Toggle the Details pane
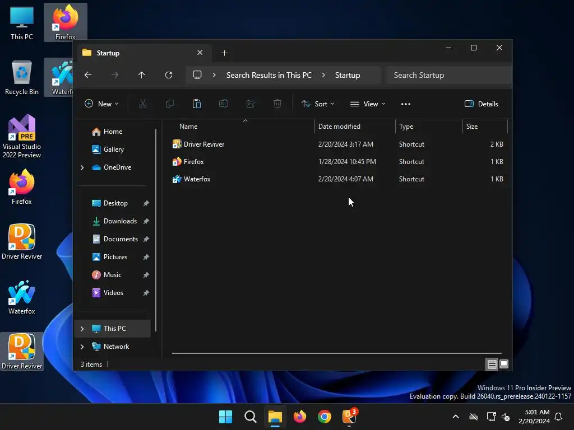Viewport: 574px width, 430px height. [481, 104]
